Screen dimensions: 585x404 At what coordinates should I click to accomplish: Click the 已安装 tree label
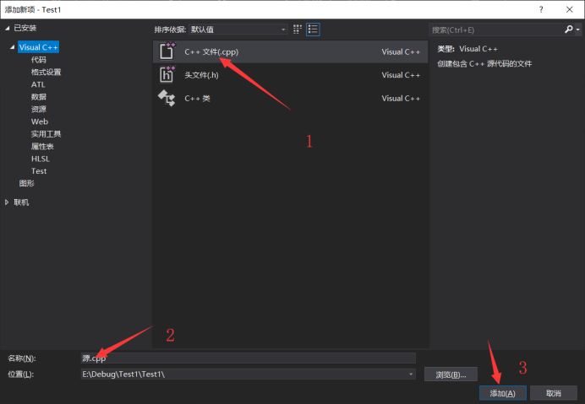[25, 28]
